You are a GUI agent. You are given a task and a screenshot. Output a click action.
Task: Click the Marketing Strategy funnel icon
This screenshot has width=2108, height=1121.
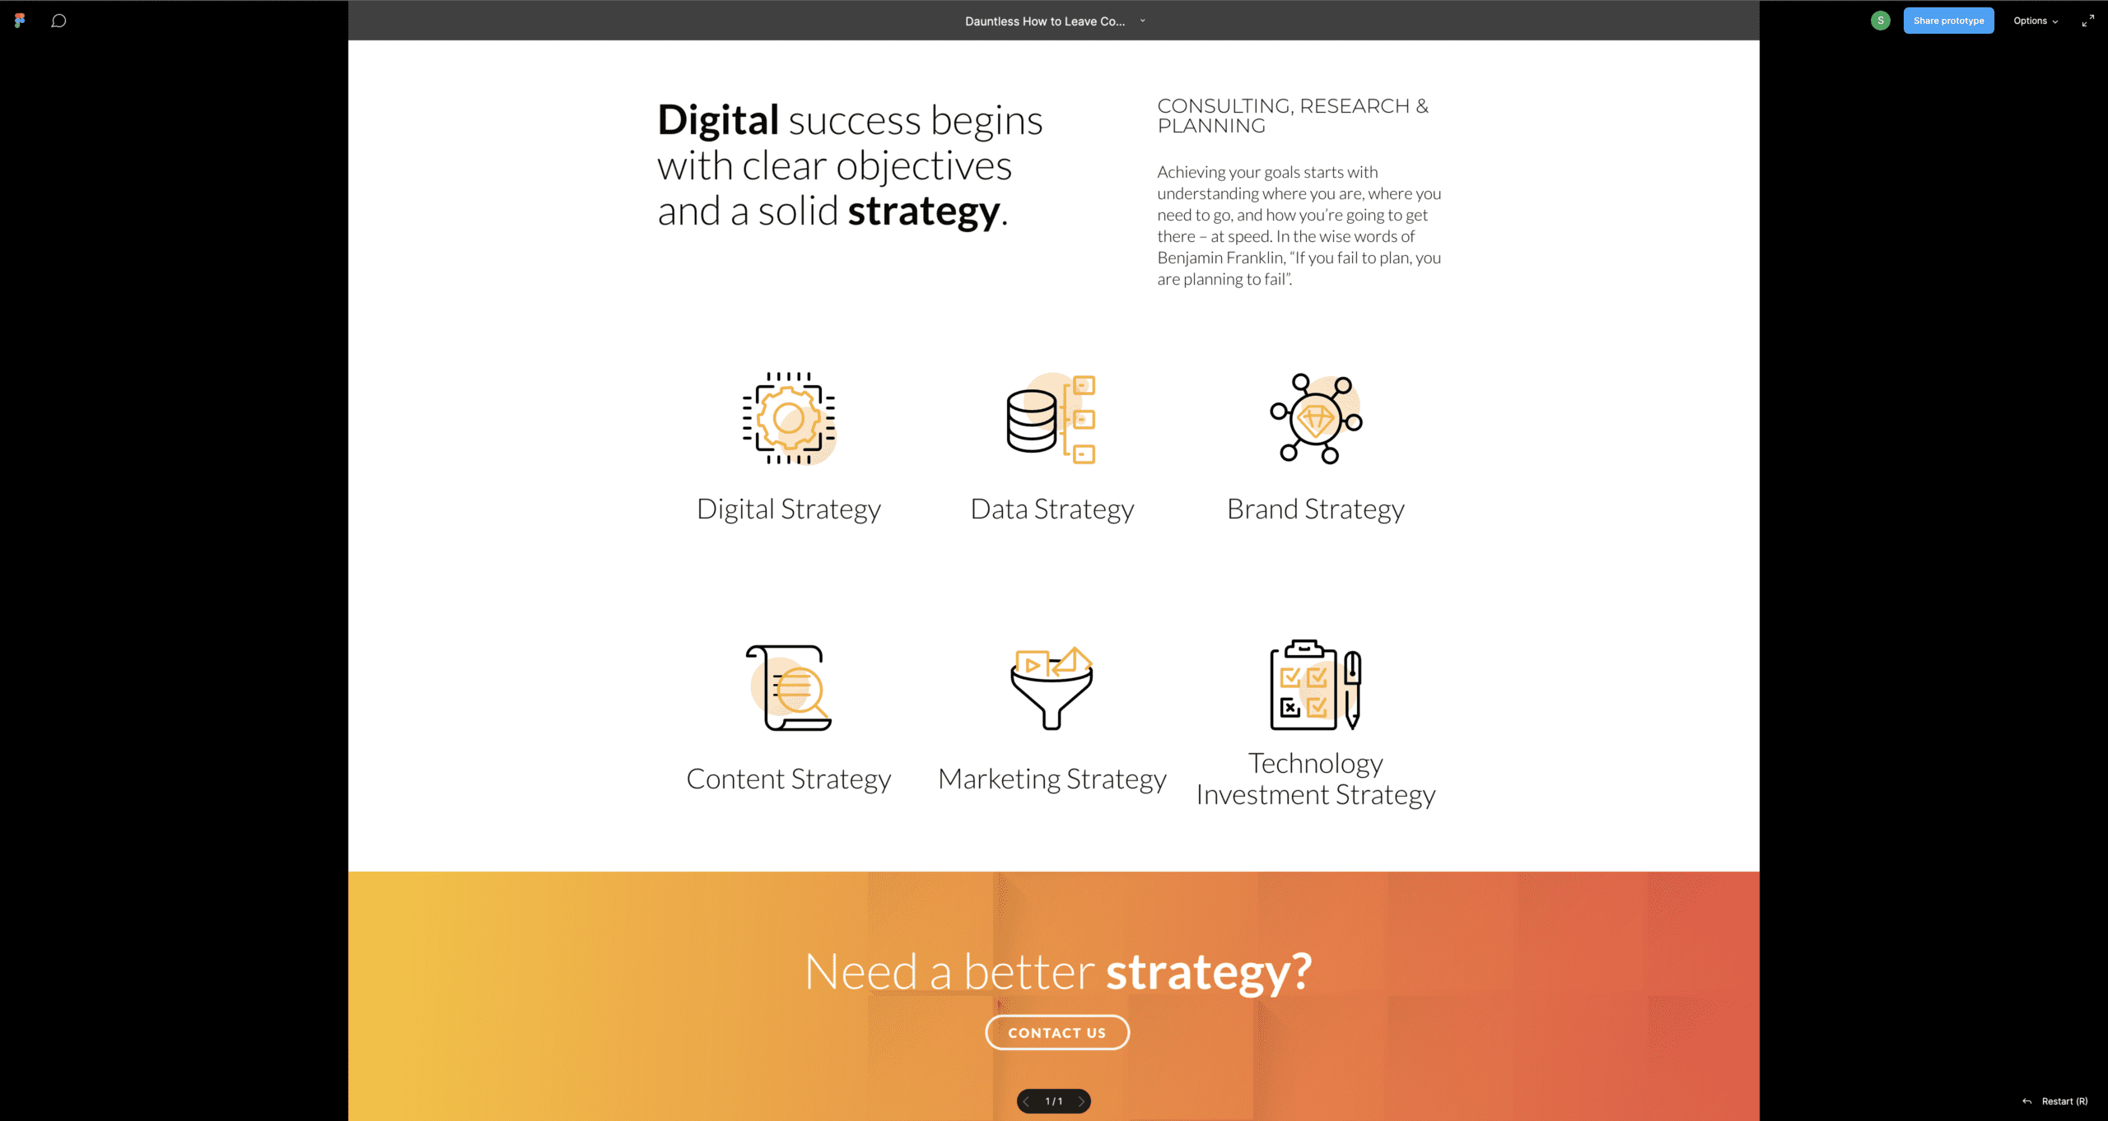tap(1052, 686)
